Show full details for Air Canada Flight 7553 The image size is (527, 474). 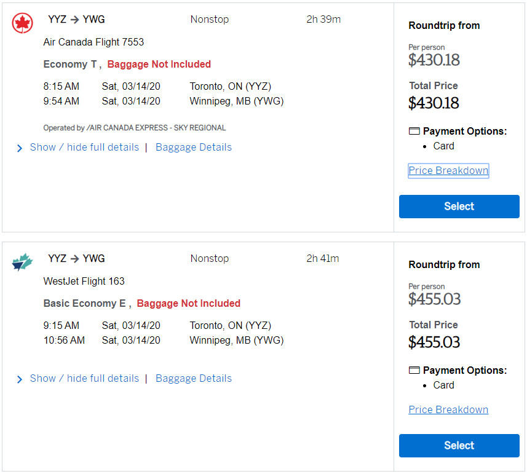coord(84,147)
